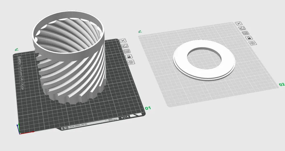The width and height of the screenshot is (285, 151).
Task: Open plate 01 settings hexagon icon
Action: click(131, 62)
